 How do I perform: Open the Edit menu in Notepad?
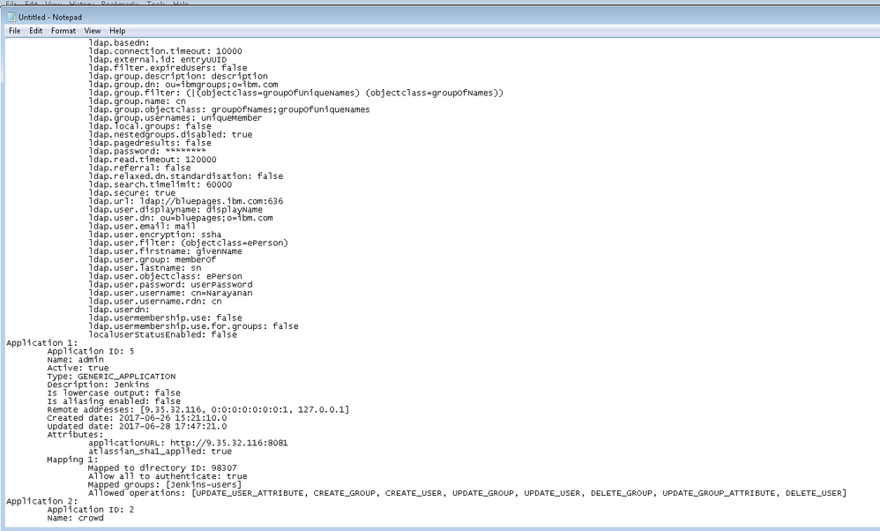tap(36, 31)
